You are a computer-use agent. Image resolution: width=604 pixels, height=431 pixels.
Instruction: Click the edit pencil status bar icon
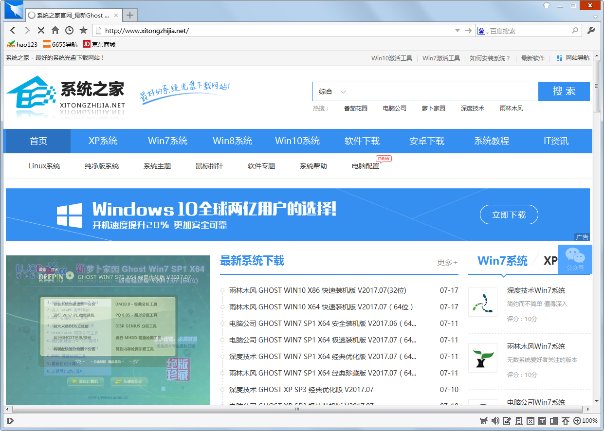click(507, 421)
